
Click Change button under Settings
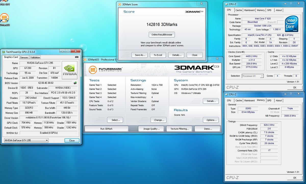(159, 120)
